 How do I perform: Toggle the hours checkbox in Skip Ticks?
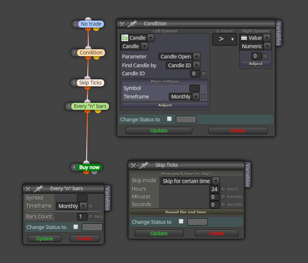tap(223, 189)
